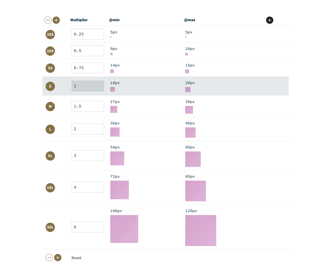This screenshot has width=331, height=278.
Task: Select the S base size badge
Action: [50, 86]
